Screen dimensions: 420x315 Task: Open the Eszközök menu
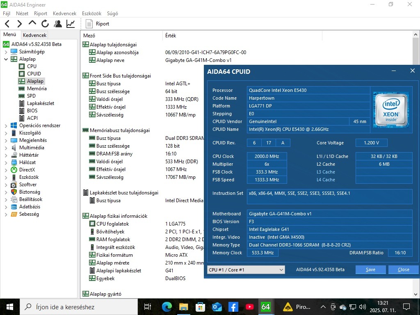click(x=91, y=14)
